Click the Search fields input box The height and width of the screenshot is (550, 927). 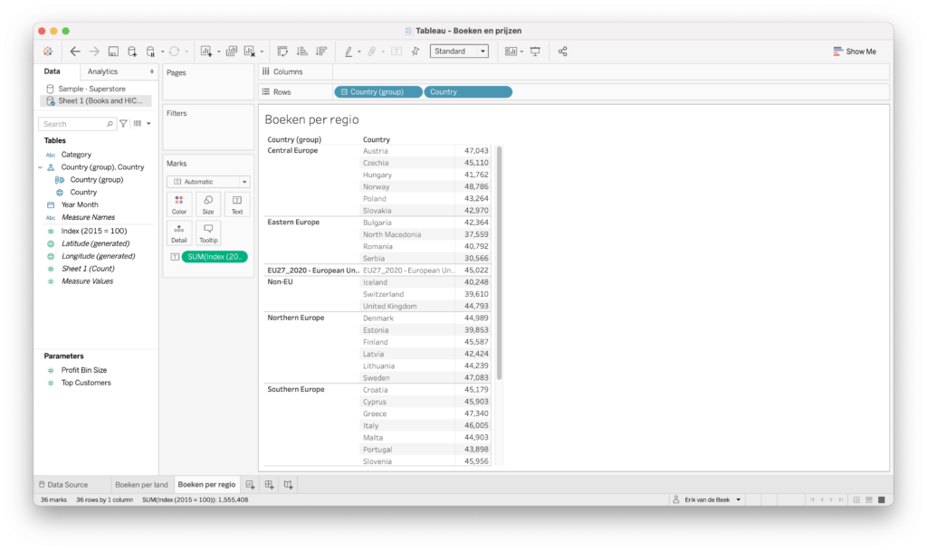[x=77, y=124]
